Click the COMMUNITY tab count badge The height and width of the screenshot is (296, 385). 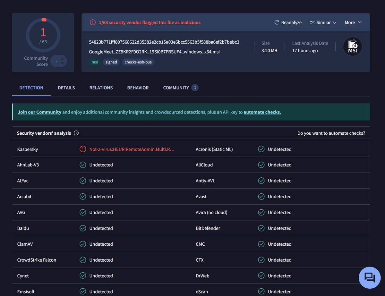coord(195,88)
